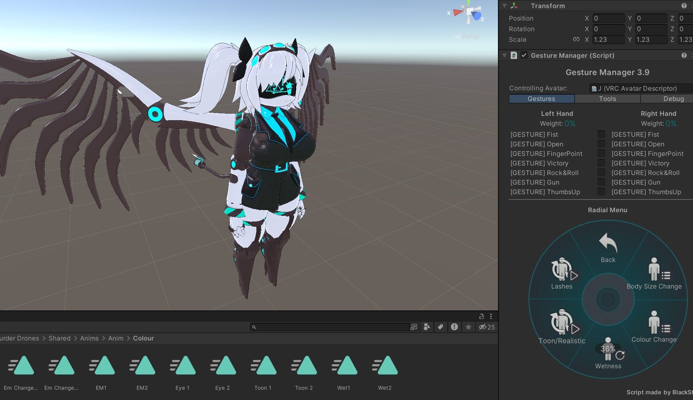This screenshot has width=693, height=400.
Task: Select the Toon 1 animation clip
Action: [x=263, y=373]
